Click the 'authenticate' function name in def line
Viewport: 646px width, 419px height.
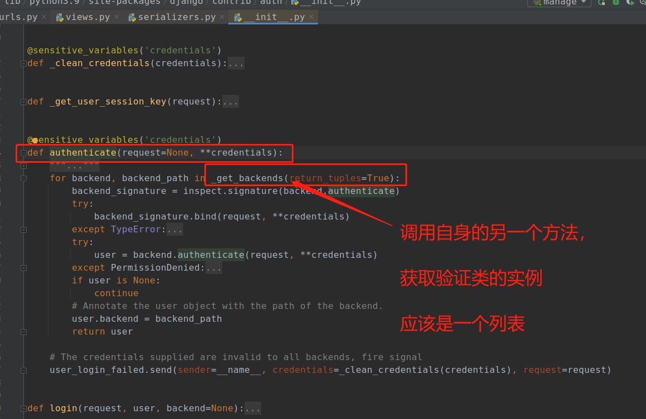click(83, 153)
